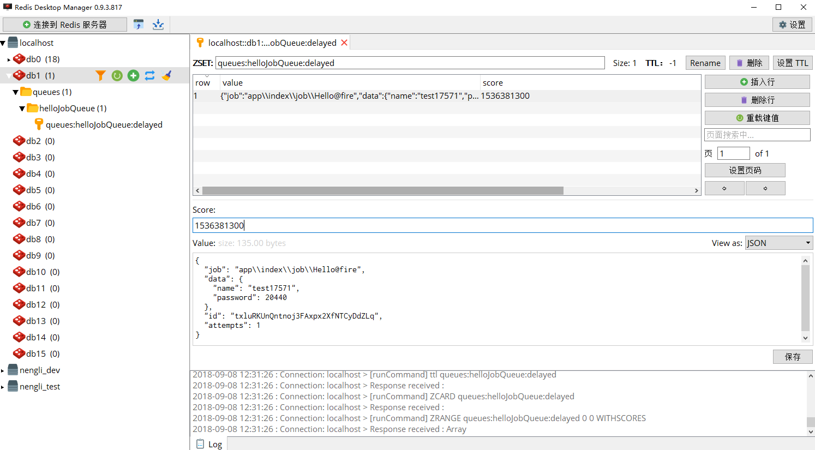The height and width of the screenshot is (450, 815).
Task: Expand the nengli_dev connection
Action: tap(3, 370)
